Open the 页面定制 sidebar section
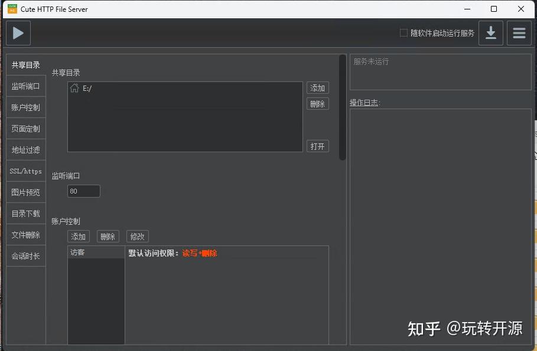The image size is (537, 351). click(x=25, y=129)
